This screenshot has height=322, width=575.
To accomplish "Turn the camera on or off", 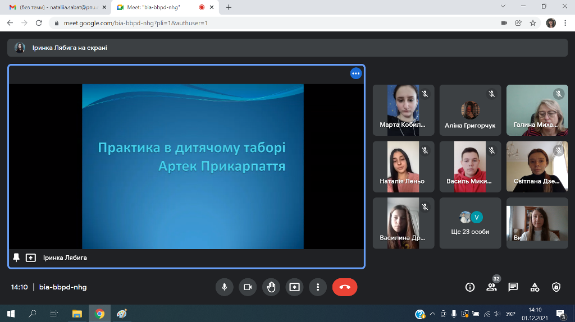I will (x=247, y=287).
